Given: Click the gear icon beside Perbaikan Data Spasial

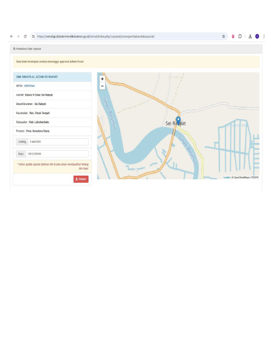Looking at the screenshot, I should click(14, 49).
